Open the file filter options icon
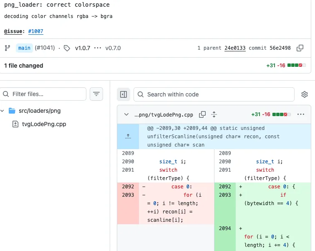Viewport: 315px width, 251px height. click(x=96, y=94)
